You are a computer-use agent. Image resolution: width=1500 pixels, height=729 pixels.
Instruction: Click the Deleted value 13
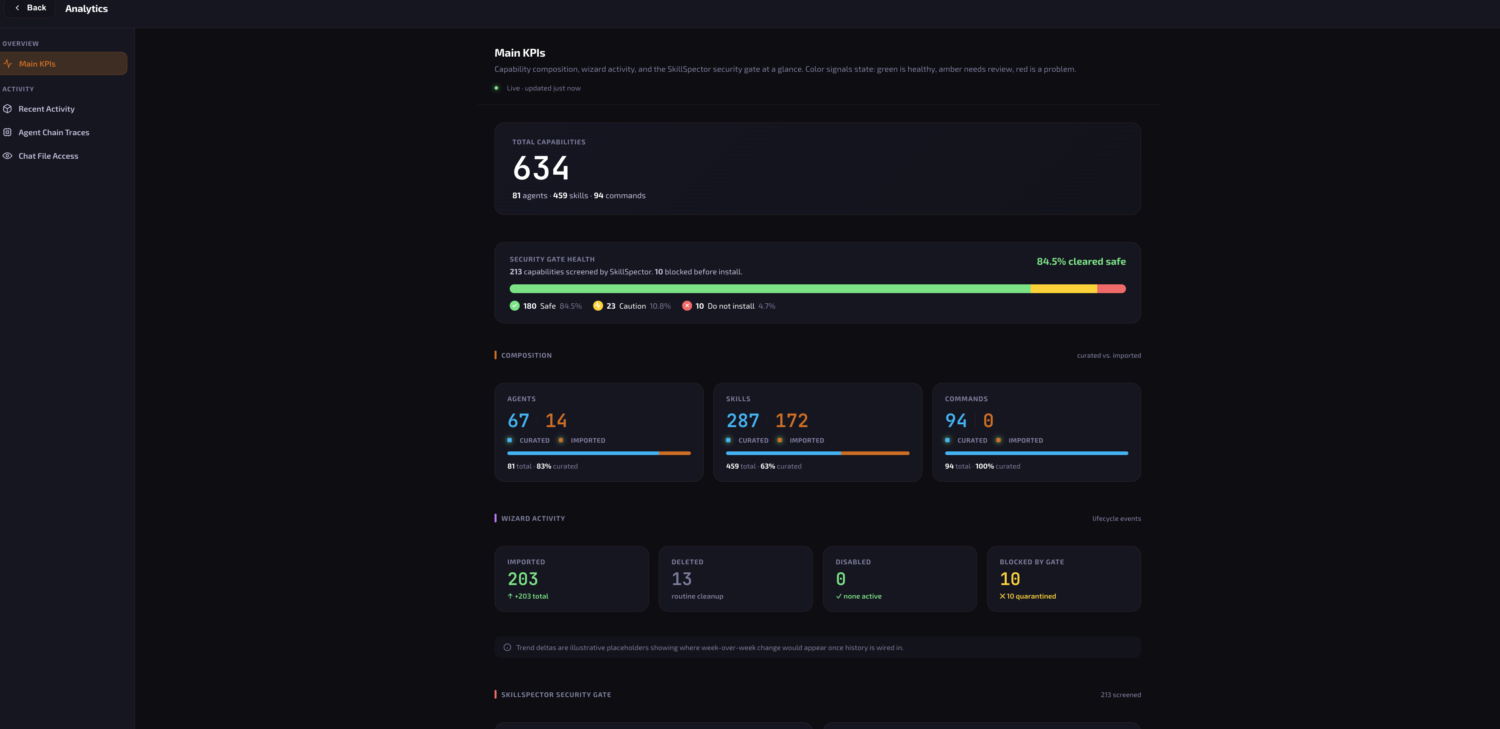(x=681, y=579)
